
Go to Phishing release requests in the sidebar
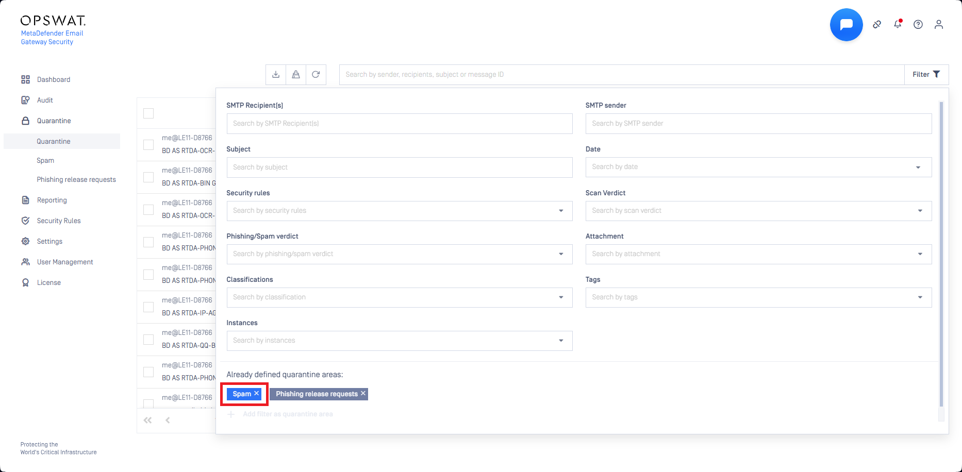[x=76, y=179]
